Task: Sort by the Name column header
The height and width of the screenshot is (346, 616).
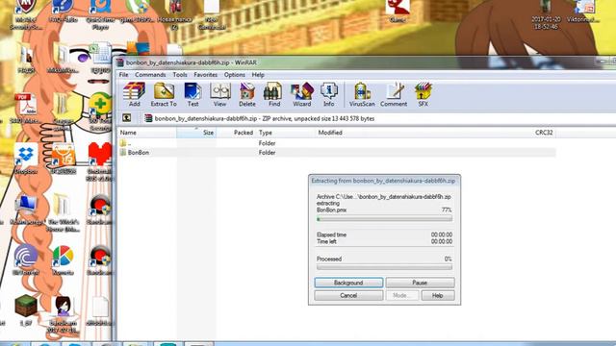Action: (x=147, y=133)
